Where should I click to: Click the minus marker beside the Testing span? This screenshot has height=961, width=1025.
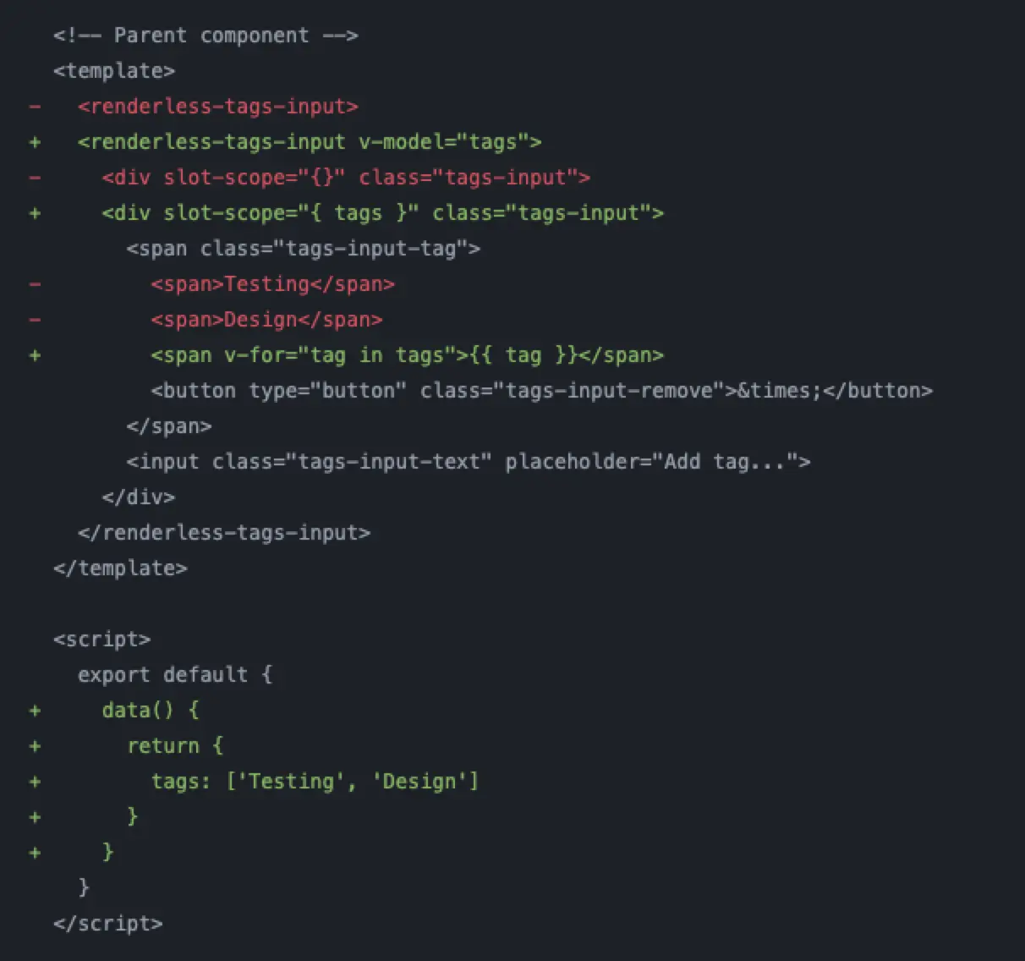pyautogui.click(x=35, y=284)
